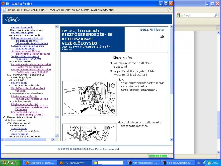Switch to the Autóriasztó és közpo... taskbar item
Screen dimensions: 221x166
click(40, 163)
